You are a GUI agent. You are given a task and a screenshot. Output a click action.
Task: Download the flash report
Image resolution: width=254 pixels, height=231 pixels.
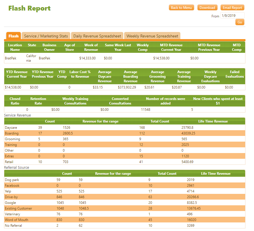[x=207, y=8]
